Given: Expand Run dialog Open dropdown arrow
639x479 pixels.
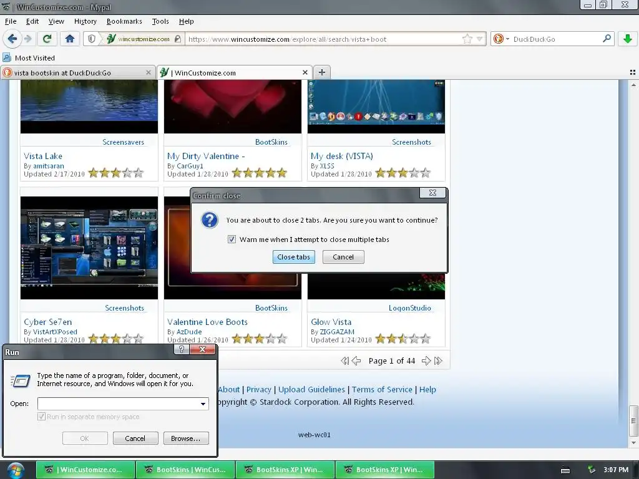Looking at the screenshot, I should (203, 404).
